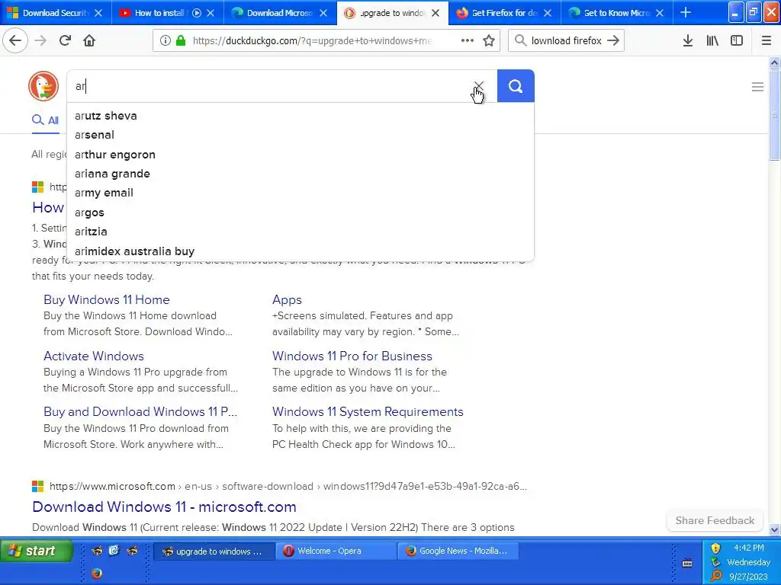This screenshot has height=585, width=781.
Task: Switch to Get Firefox for desktop tab
Action: 504,13
